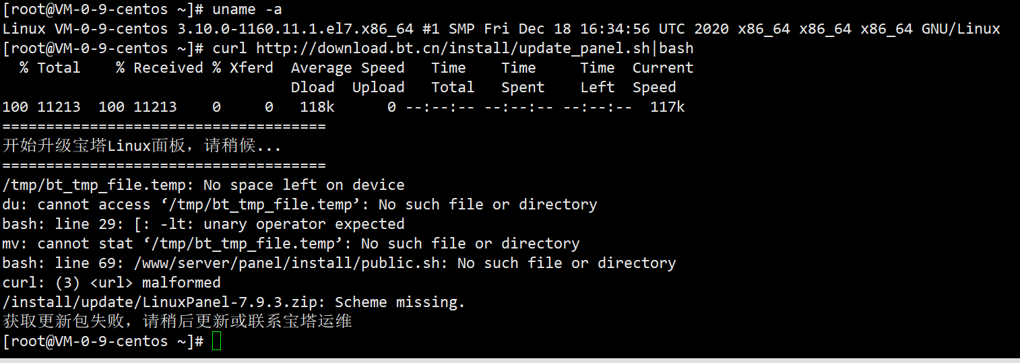Click the "No space left on device" message
This screenshot has height=363, width=1020.
[x=304, y=185]
